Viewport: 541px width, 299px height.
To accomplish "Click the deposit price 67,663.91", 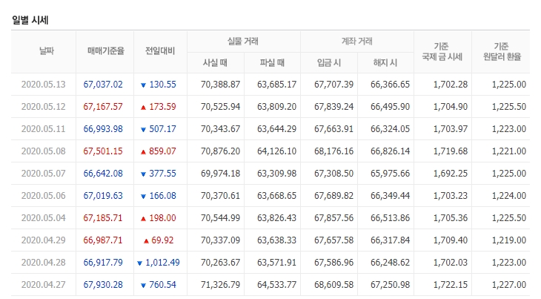I will (x=333, y=129).
